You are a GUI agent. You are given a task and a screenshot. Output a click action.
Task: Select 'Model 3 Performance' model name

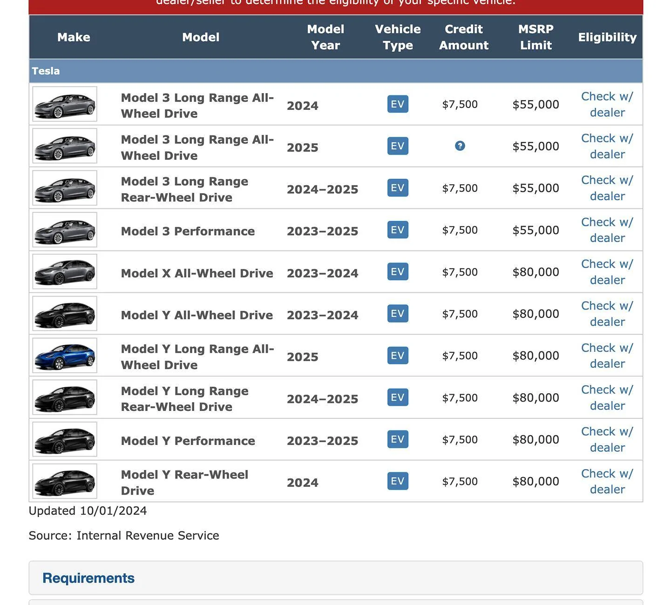(x=188, y=231)
